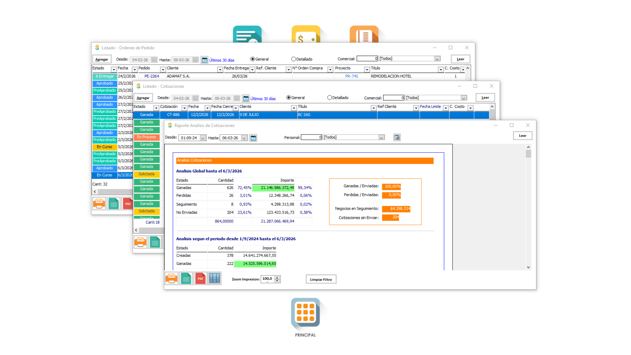This screenshot has height=355, width=631.
Task: Open the Estado column filter in Cotizaciones
Action: click(x=156, y=108)
